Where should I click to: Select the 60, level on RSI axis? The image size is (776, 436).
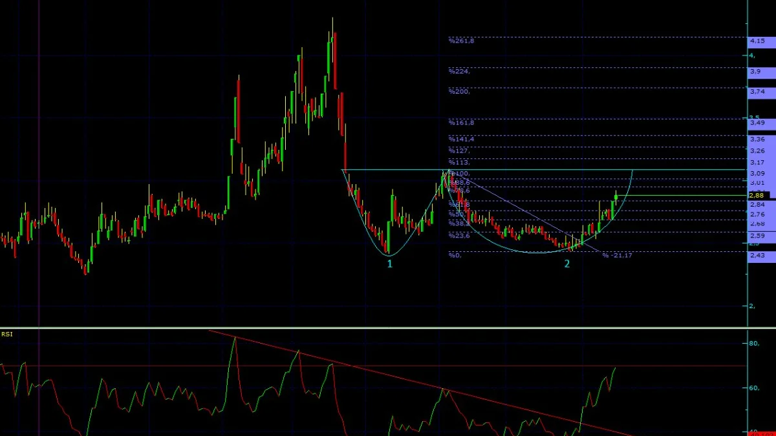coord(754,388)
